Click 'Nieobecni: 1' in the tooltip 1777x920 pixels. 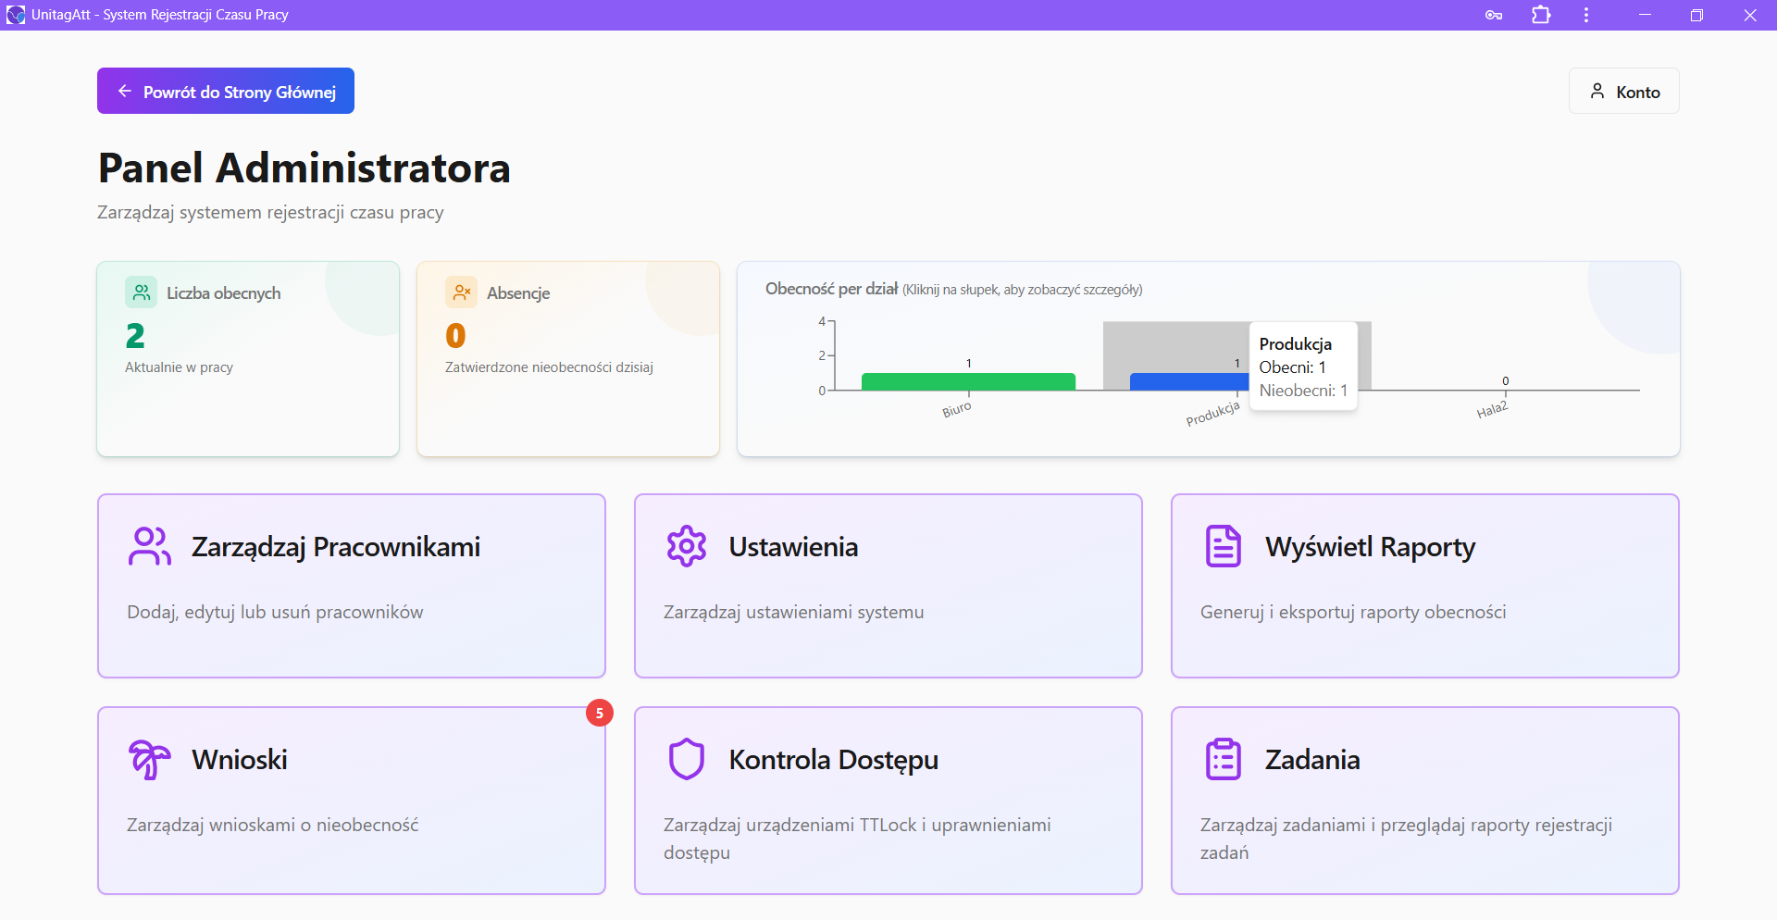[x=1303, y=391]
